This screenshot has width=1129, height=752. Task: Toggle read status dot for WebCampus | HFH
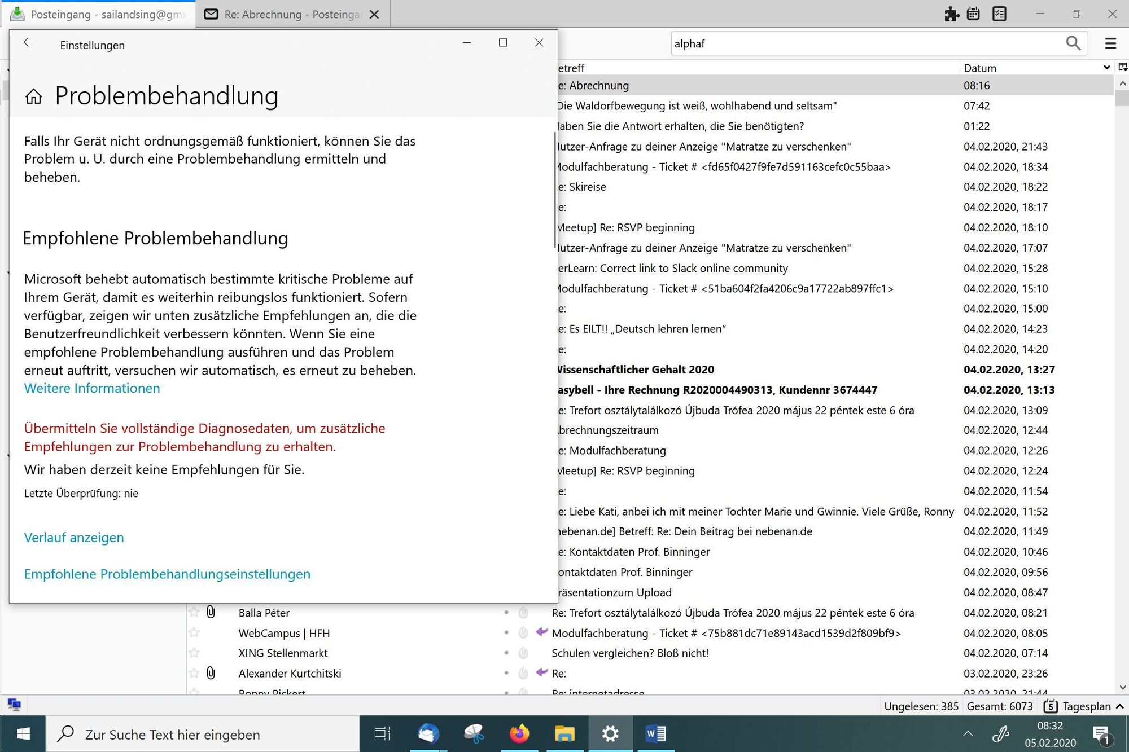click(x=506, y=632)
